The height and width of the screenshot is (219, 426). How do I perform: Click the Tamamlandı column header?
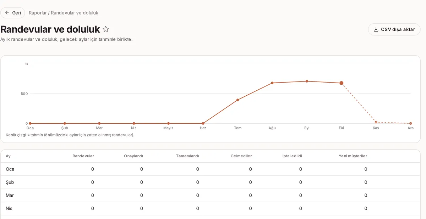(187, 156)
